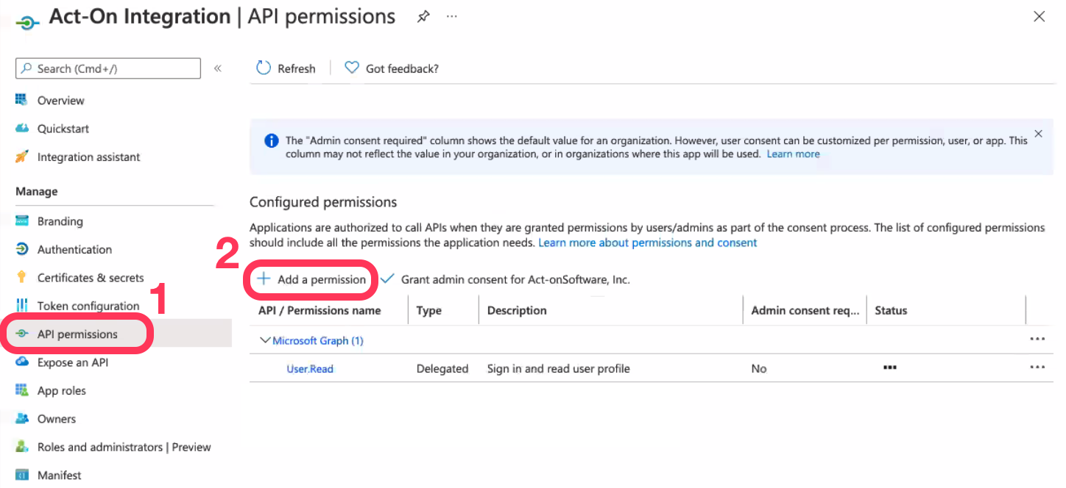This screenshot has height=488, width=1066.
Task: Open the Quickstart menu item
Action: click(63, 129)
